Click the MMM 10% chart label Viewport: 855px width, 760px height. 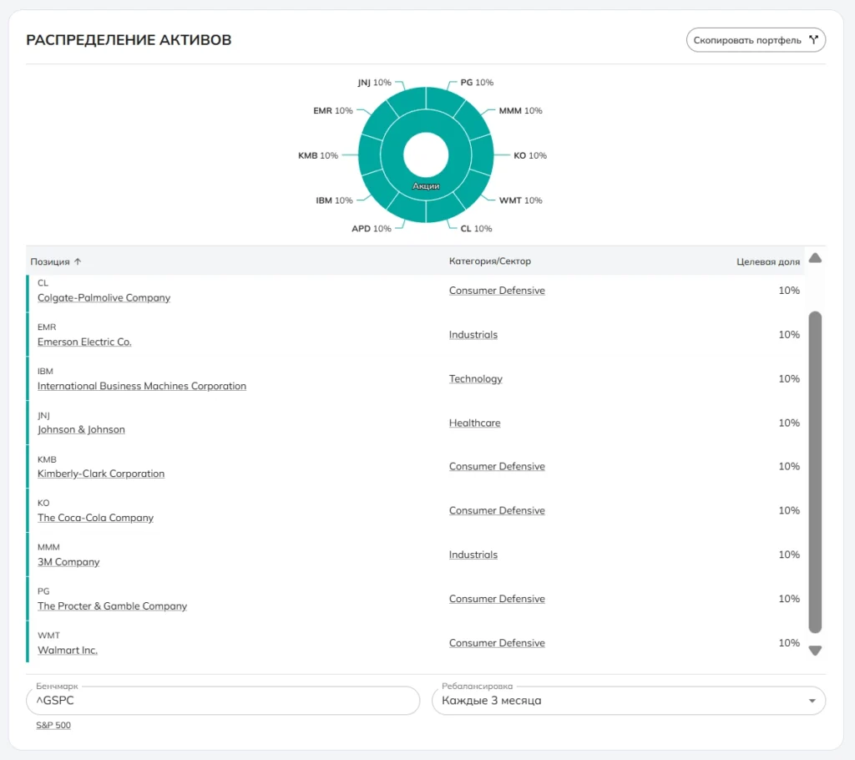(x=521, y=111)
